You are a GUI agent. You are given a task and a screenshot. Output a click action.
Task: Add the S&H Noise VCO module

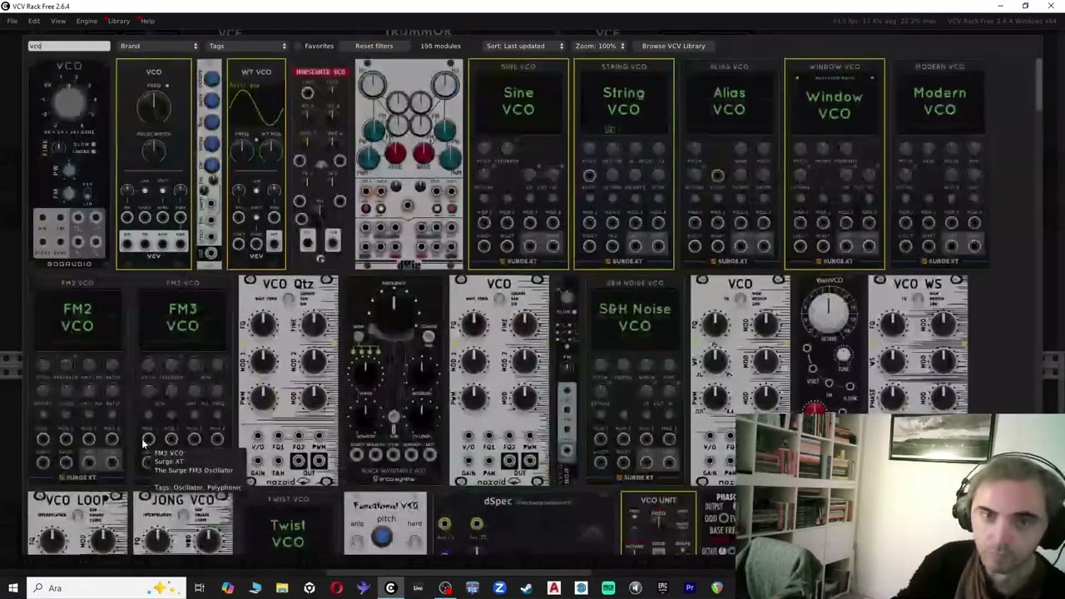pyautogui.click(x=635, y=379)
